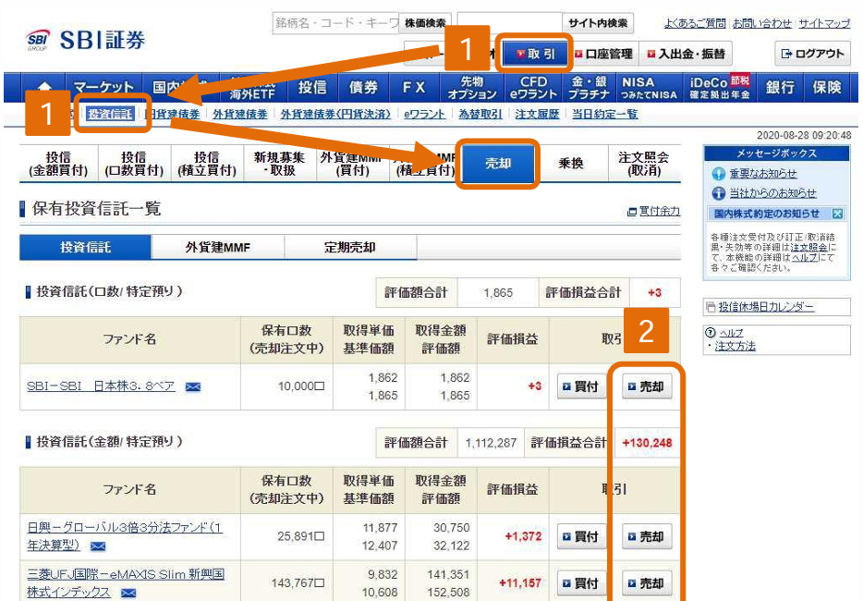The width and height of the screenshot is (863, 601).
Task: Click the mail icon next to 日興-グローバル3倍3分法ファンド
Action: click(98, 546)
